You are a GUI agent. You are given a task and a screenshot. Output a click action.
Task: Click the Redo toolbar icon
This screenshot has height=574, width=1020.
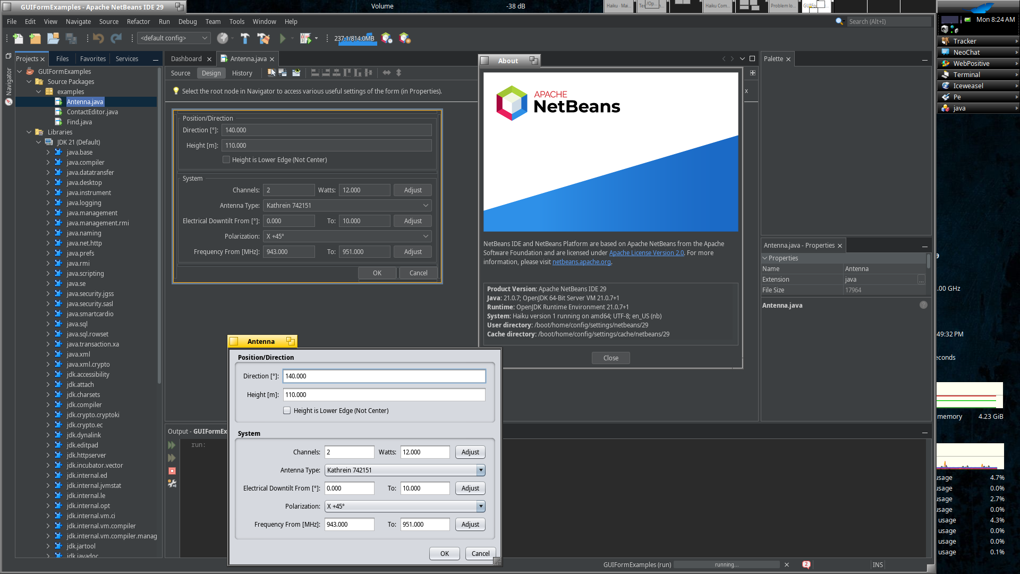[116, 38]
